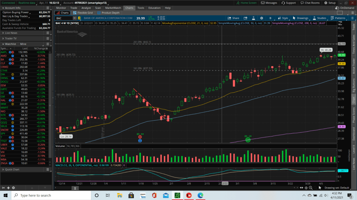Click the Share chart button
Viewport: 357px width, 200px height.
click(x=234, y=18)
